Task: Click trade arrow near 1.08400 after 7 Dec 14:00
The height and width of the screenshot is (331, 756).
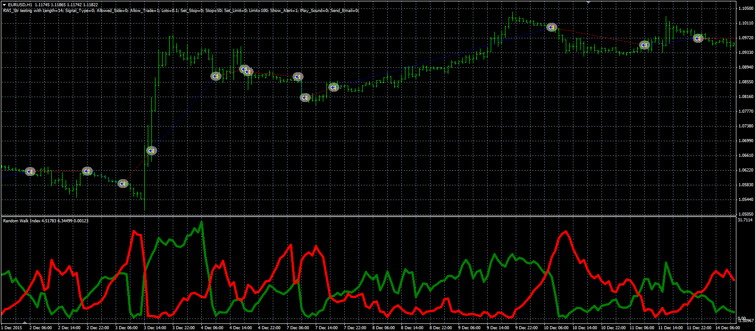Action: [x=334, y=87]
